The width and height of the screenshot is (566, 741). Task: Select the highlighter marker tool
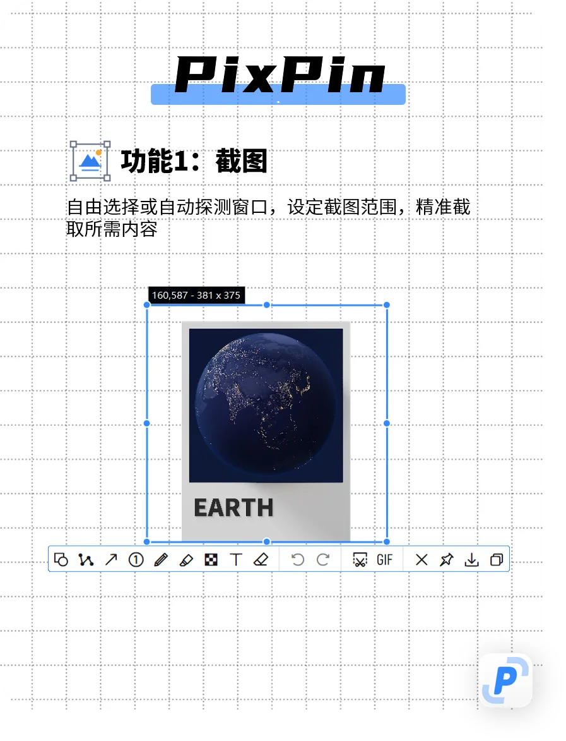coord(186,559)
